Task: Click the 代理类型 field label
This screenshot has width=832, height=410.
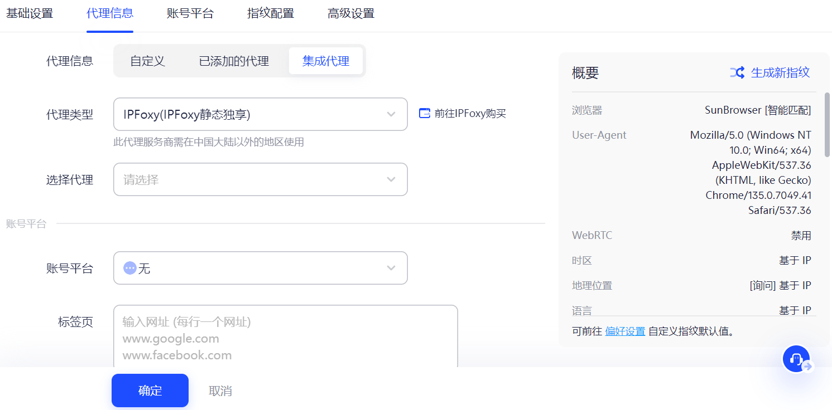Action: (x=70, y=114)
